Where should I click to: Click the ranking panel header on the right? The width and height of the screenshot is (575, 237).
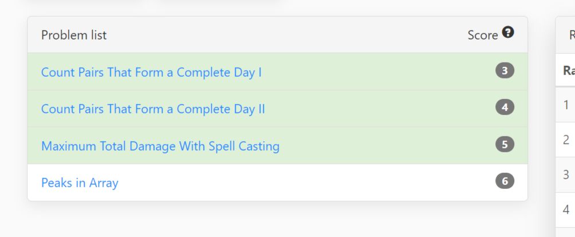(565, 35)
